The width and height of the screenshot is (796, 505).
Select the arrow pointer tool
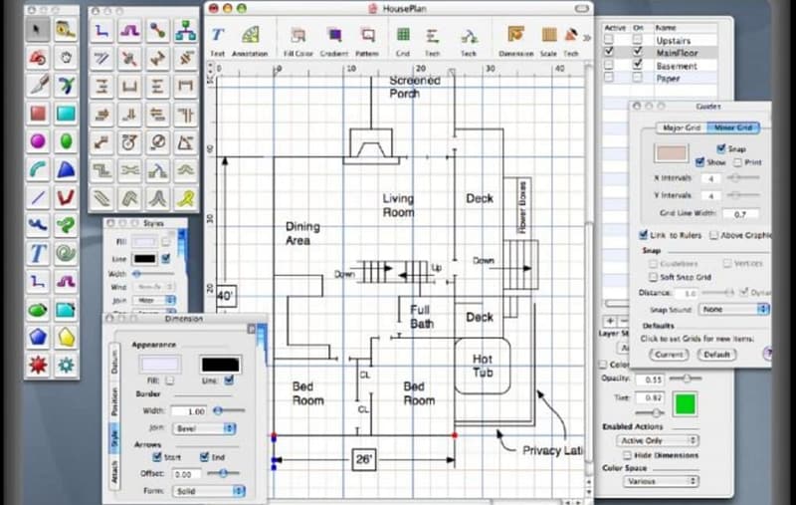point(38,30)
